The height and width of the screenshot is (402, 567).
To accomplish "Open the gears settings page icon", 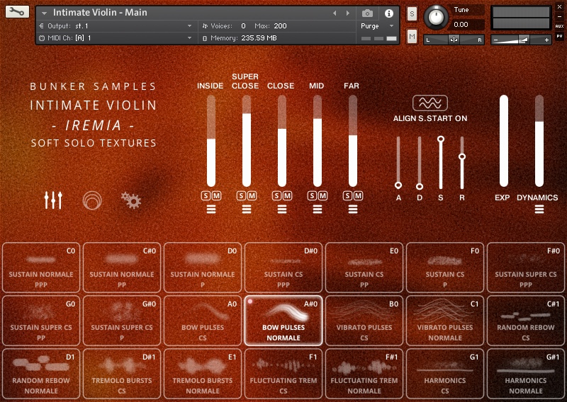I will pyautogui.click(x=131, y=200).
